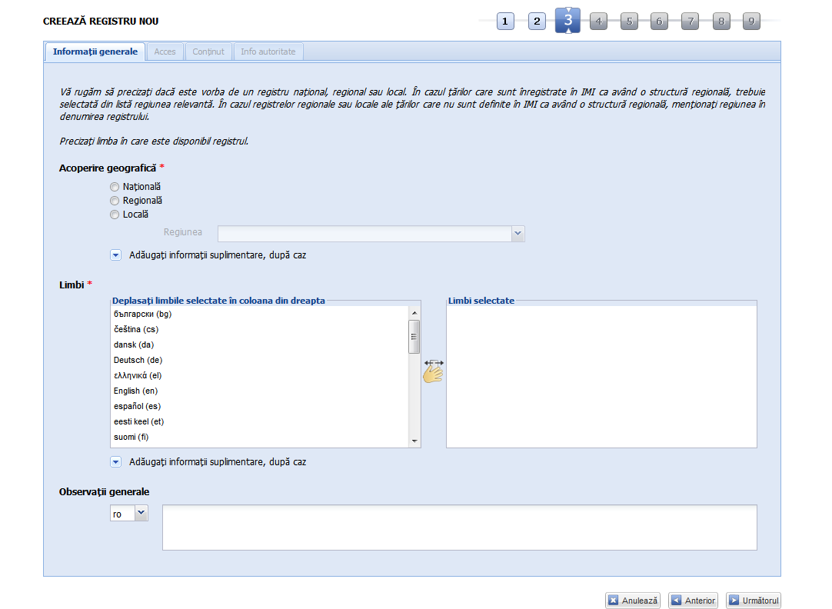Screen dimensions: 832x609
Task: Click in the Observații generale text area
Action: click(x=459, y=527)
